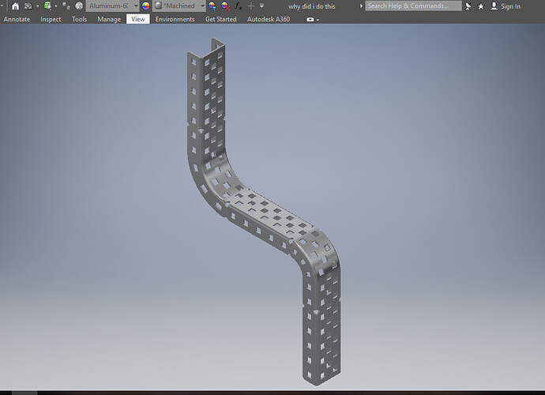The image size is (545, 395).
Task: Click the Clear appearance icon with red X
Action: coord(225,6)
